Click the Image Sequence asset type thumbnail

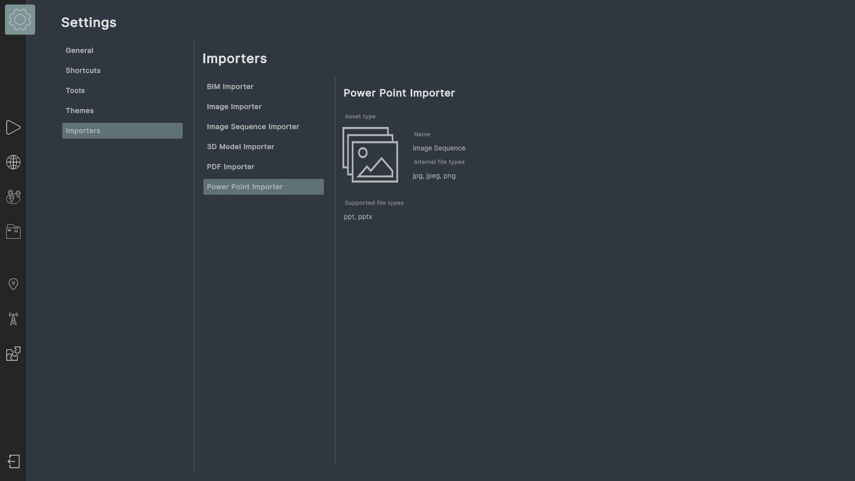pos(370,155)
